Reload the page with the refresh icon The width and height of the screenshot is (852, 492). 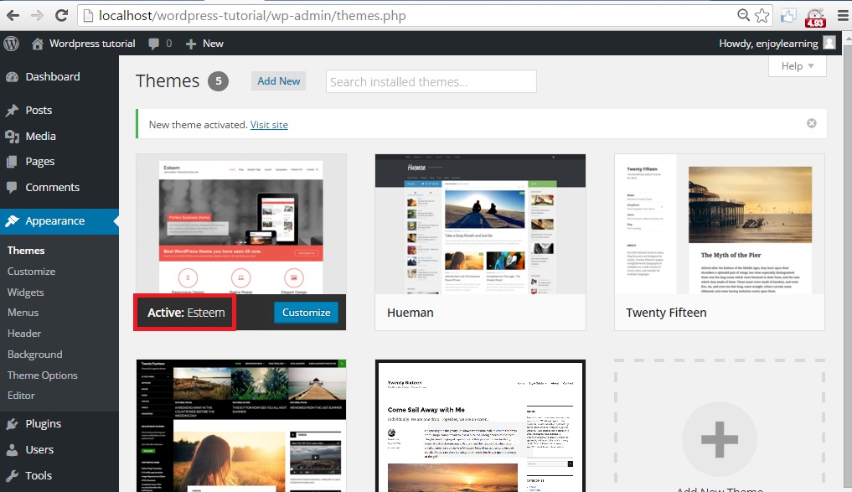click(61, 15)
